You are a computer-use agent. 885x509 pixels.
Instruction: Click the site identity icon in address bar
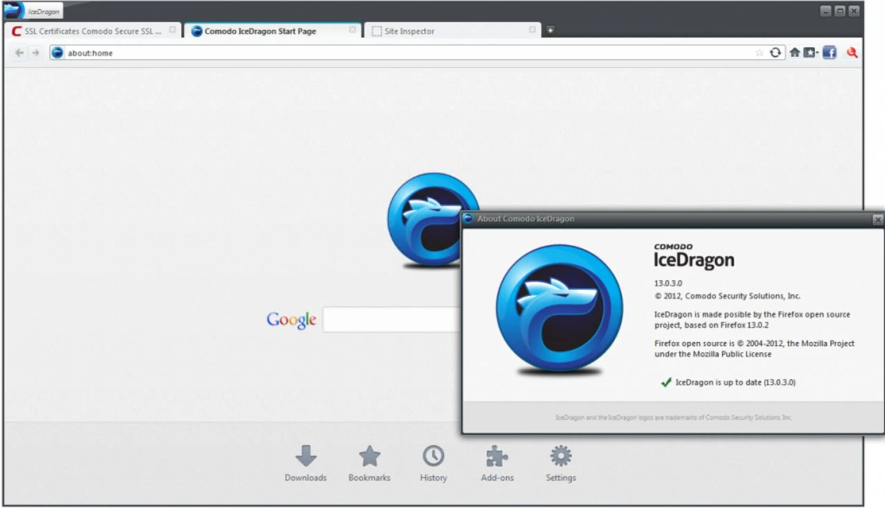click(x=58, y=53)
